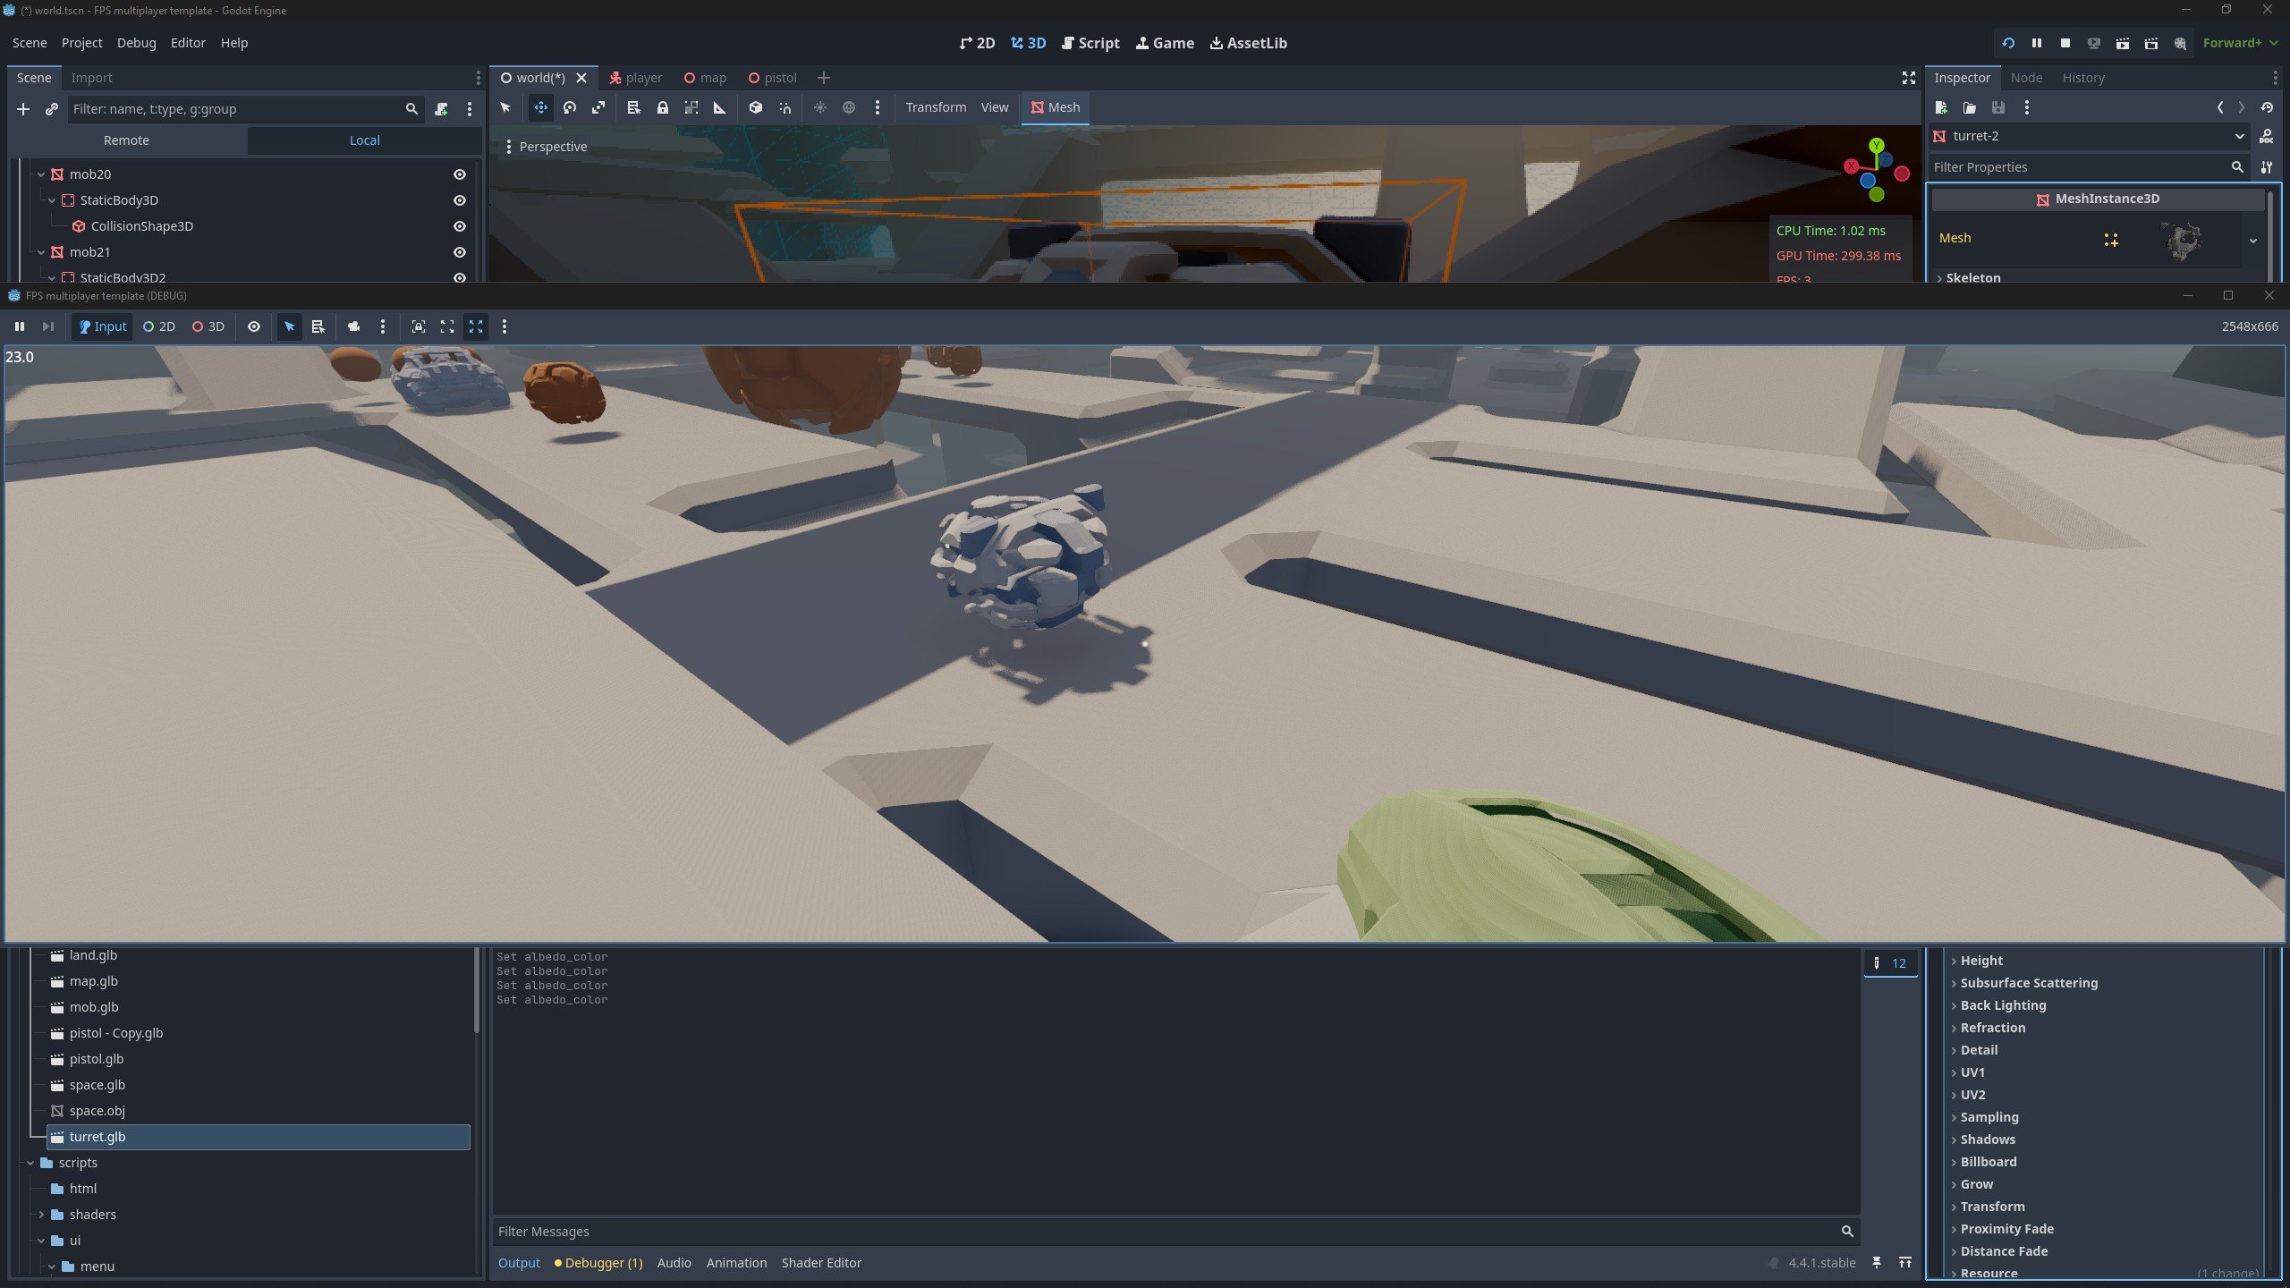The width and height of the screenshot is (2290, 1288).
Task: Override the game camera with camera icon
Action: point(353,326)
